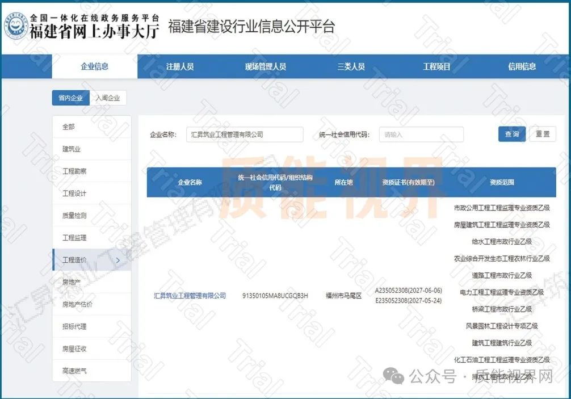Viewport: 571px width, 399px height.
Task: Focus the 企业名称 input field
Action: (x=245, y=135)
